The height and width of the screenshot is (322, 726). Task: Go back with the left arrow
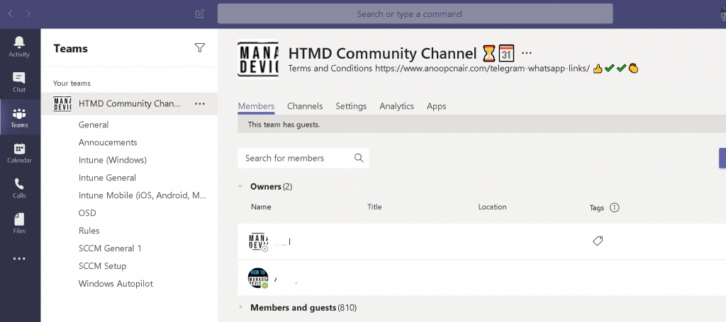coord(10,14)
